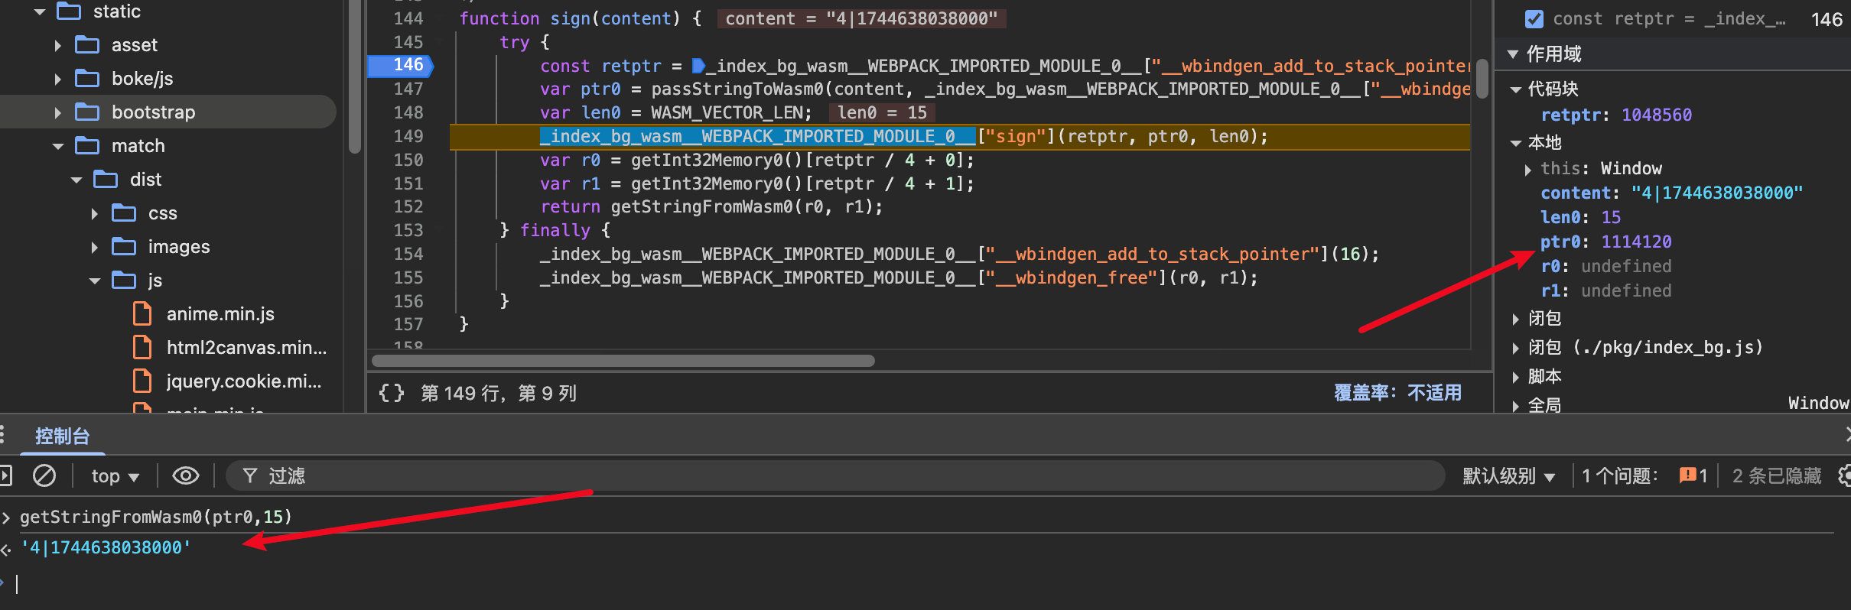Open html2canvas.min file in tree
This screenshot has height=610, width=1851.
[246, 348]
